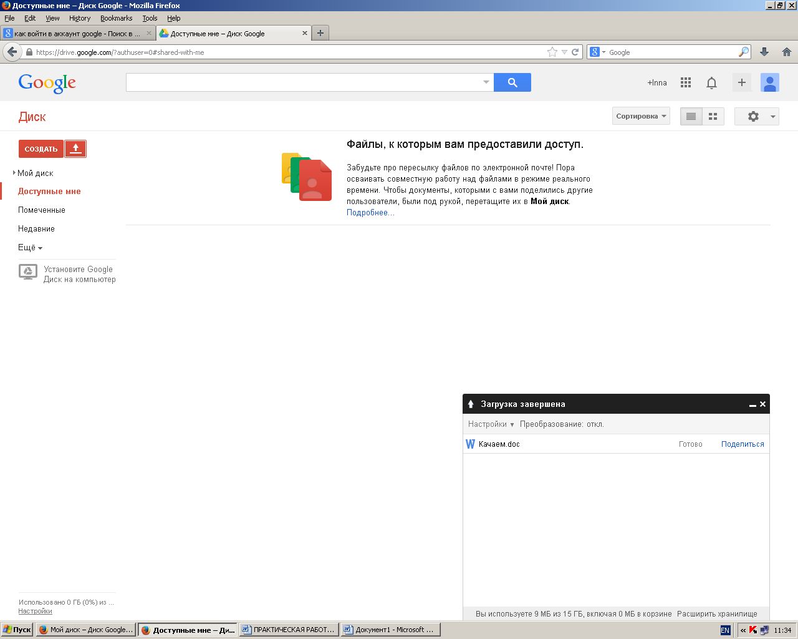Open the History menu
Screen dimensions: 798x639
point(80,18)
